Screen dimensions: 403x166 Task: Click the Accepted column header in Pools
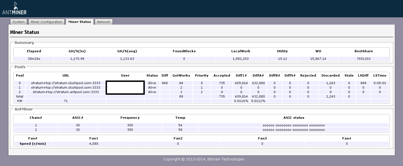(222, 75)
